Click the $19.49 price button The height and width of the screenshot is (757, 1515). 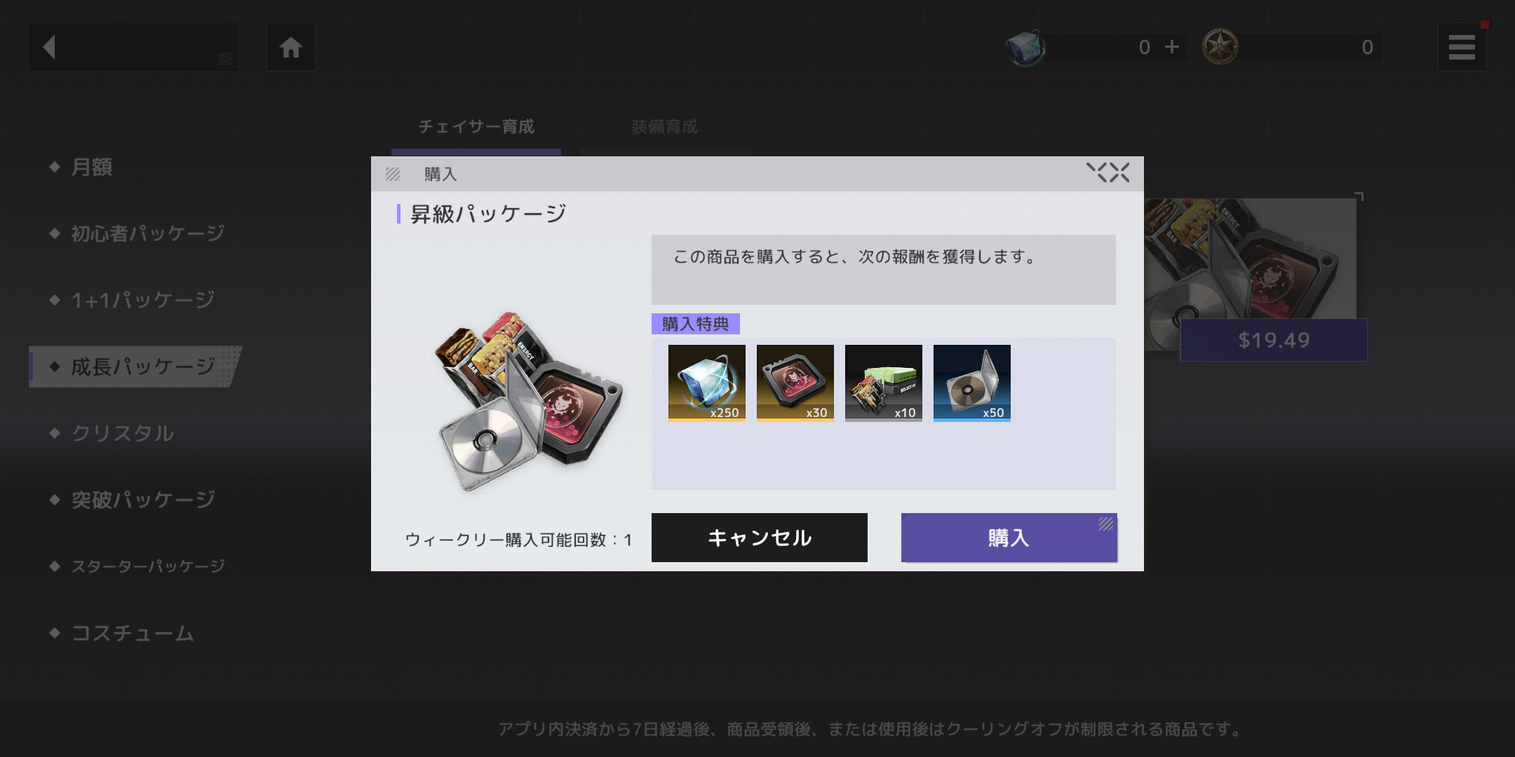(x=1274, y=340)
